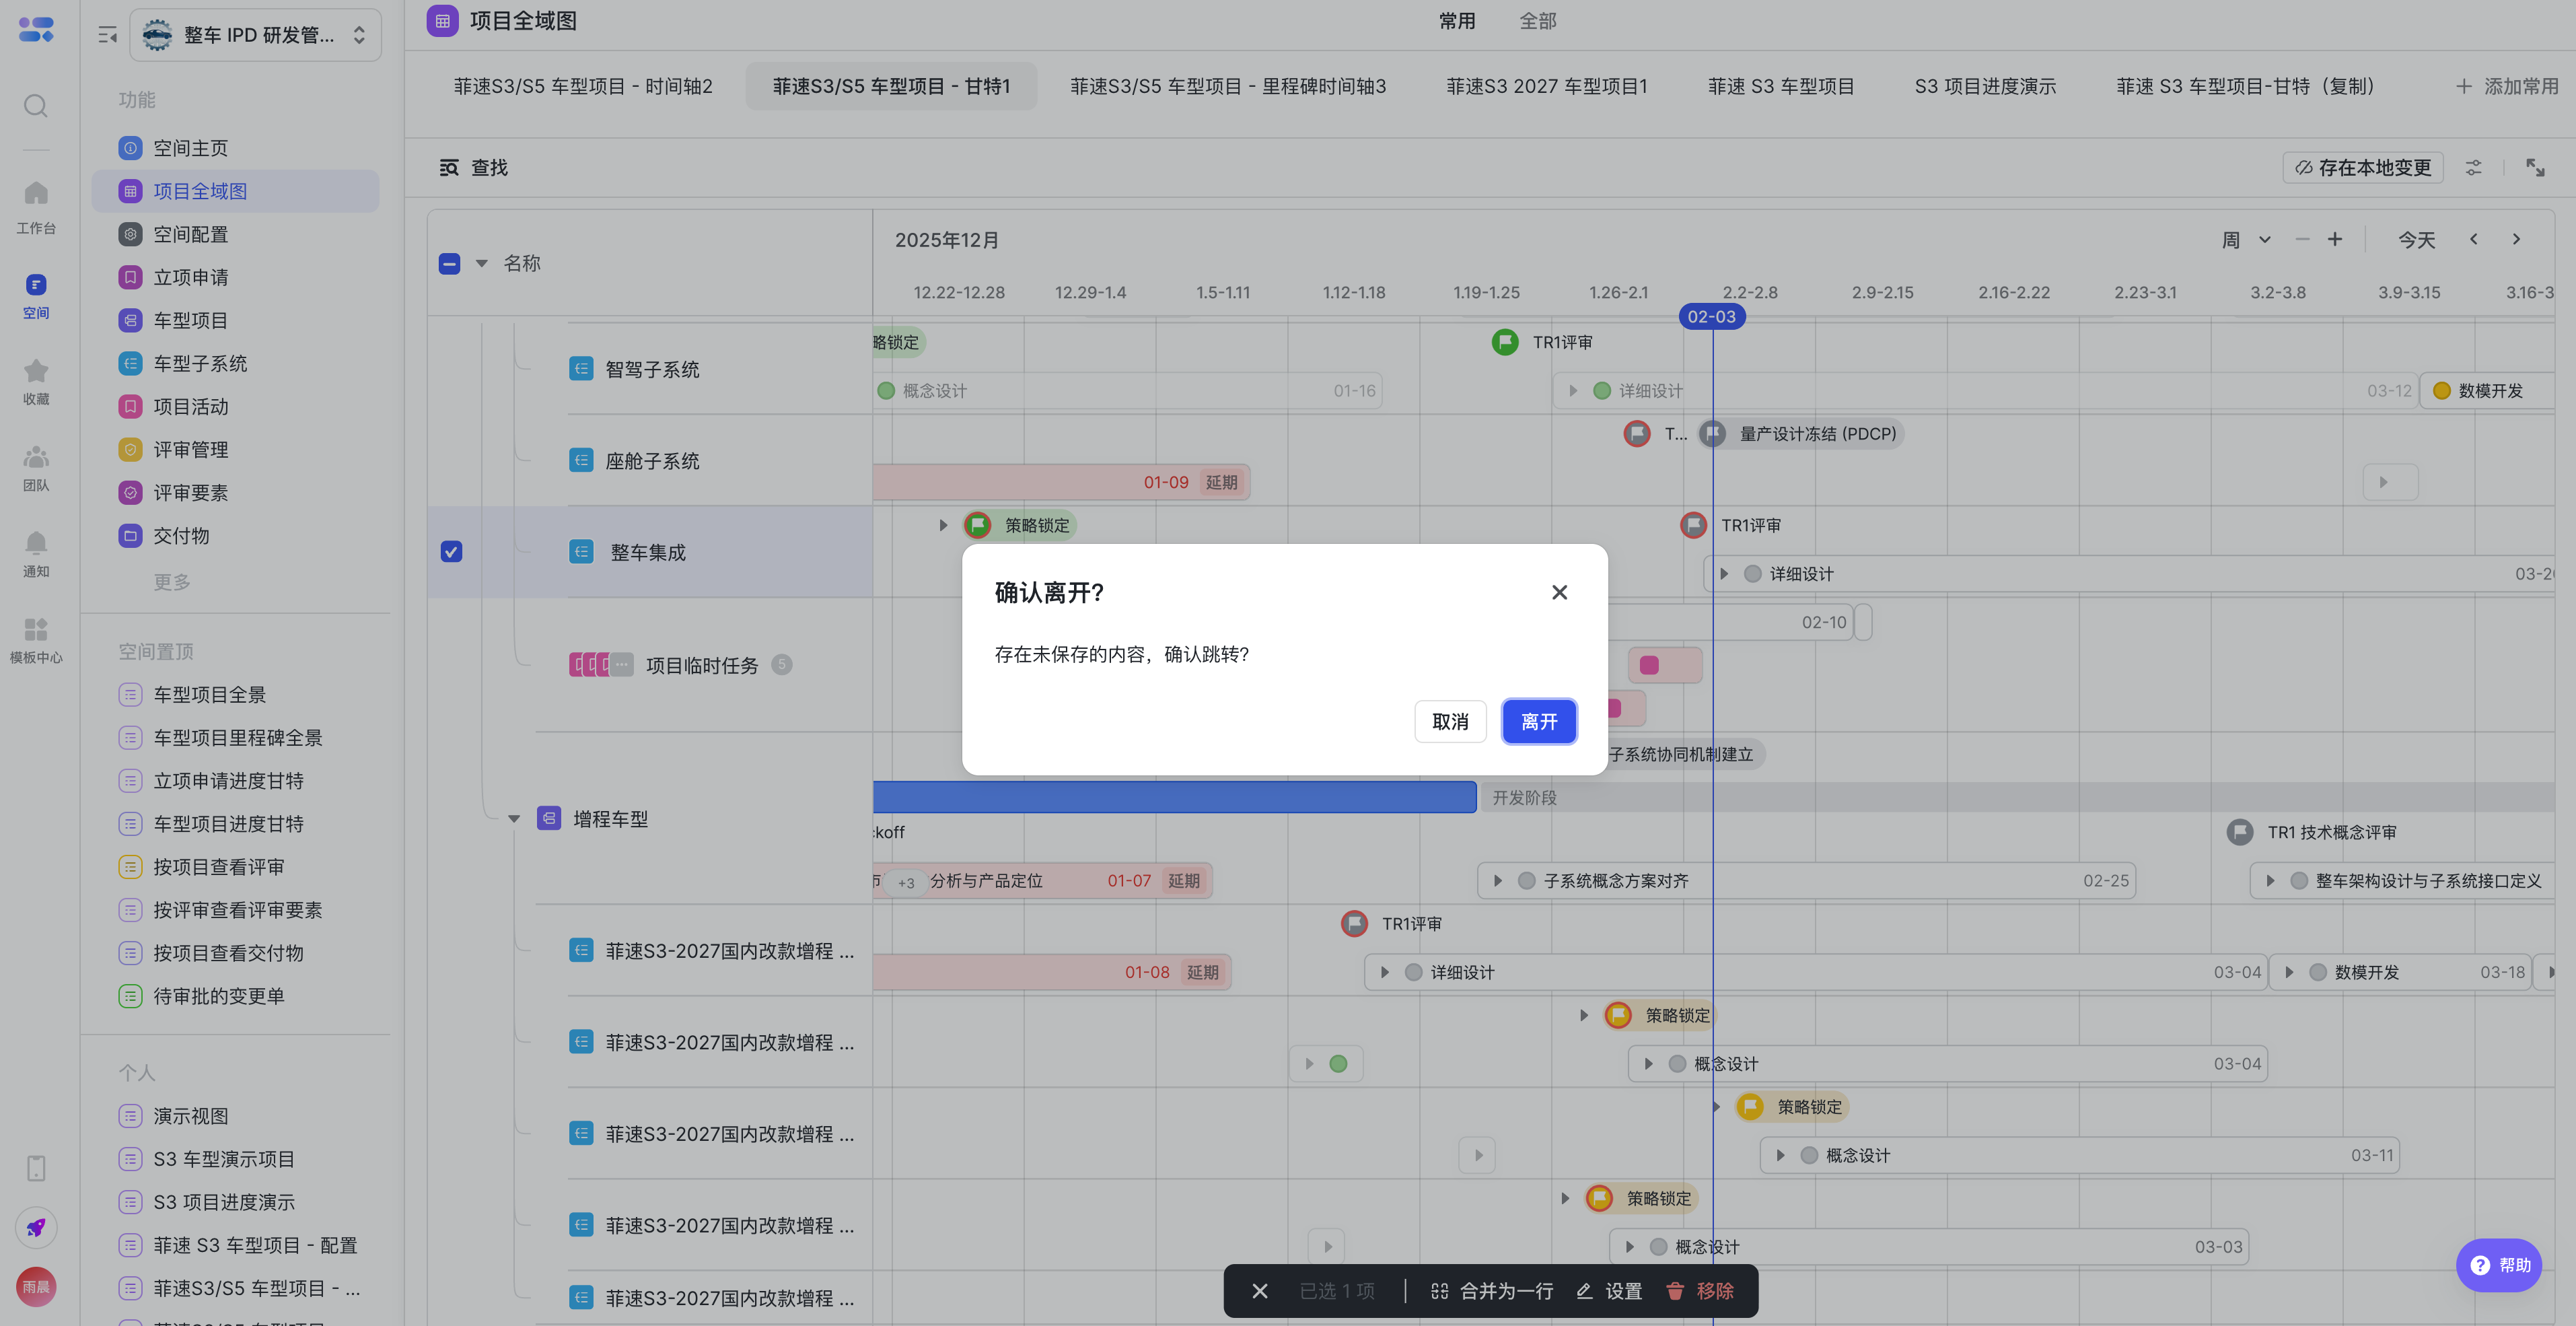Viewport: 2576px width, 1326px height.
Task: Toggle the select-all checkbox beside 名称
Action: pos(449,263)
